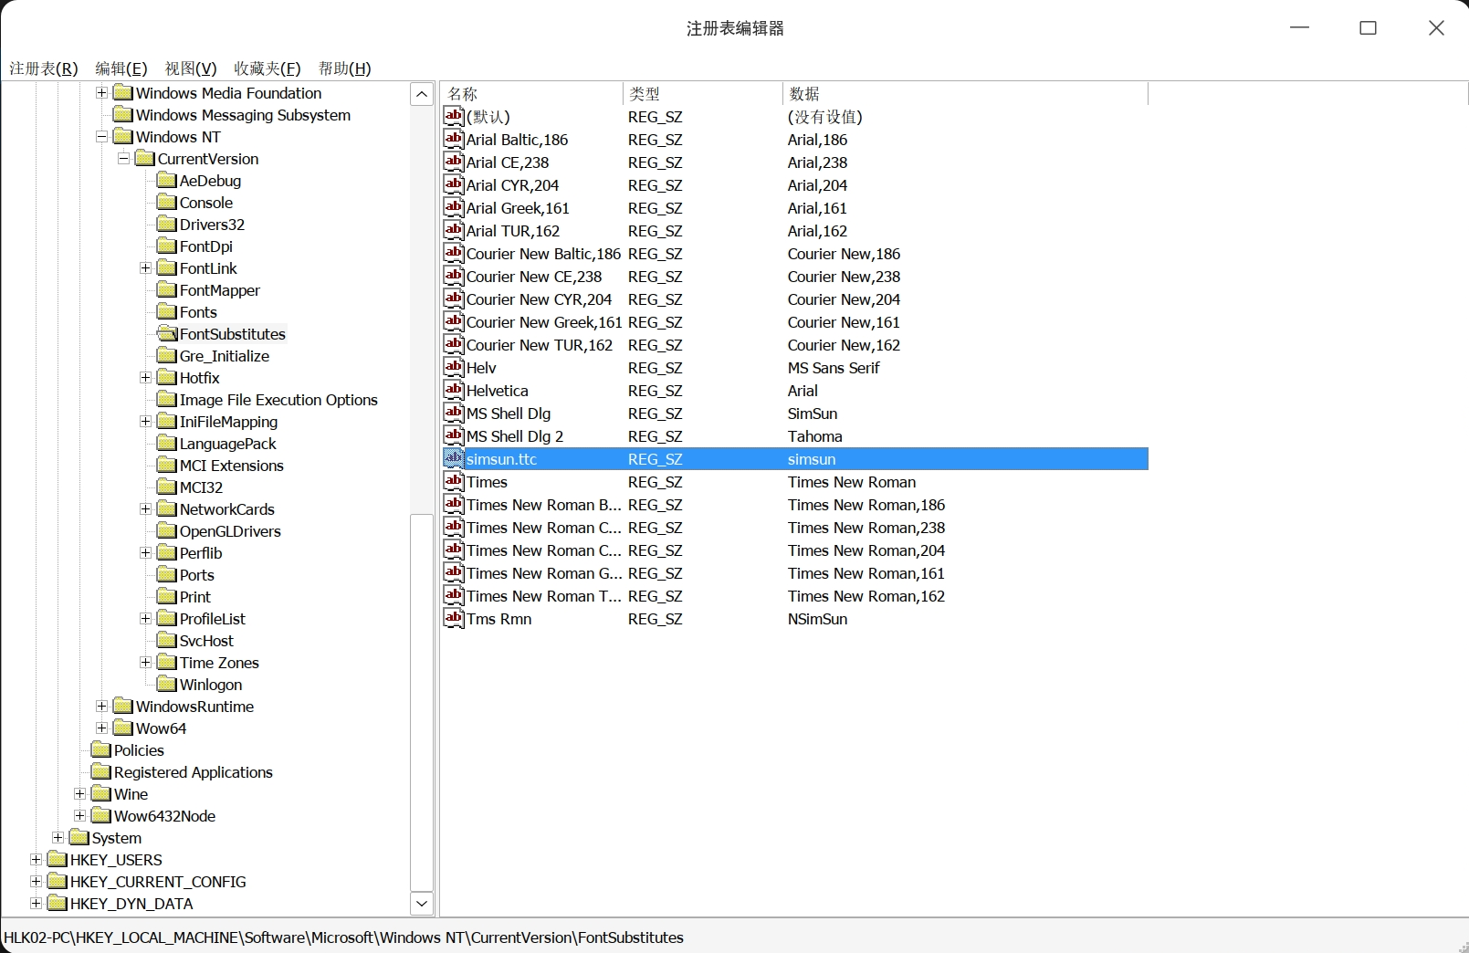The height and width of the screenshot is (953, 1469).
Task: Select the Arial TUR,162 value
Action: 513,231
